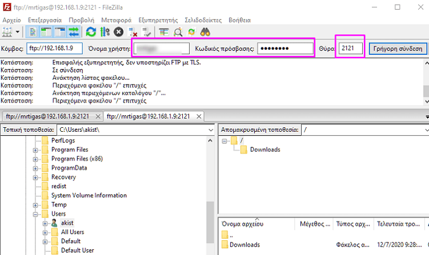Screen dimensions: 429x255
Task: Toggle the local directory tree display
Action: [46, 32]
